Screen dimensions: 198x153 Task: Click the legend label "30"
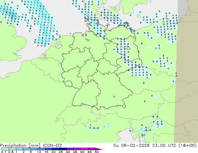pyautogui.click(x=68, y=152)
